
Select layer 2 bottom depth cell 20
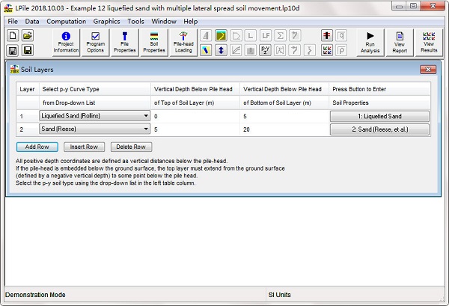[284, 129]
